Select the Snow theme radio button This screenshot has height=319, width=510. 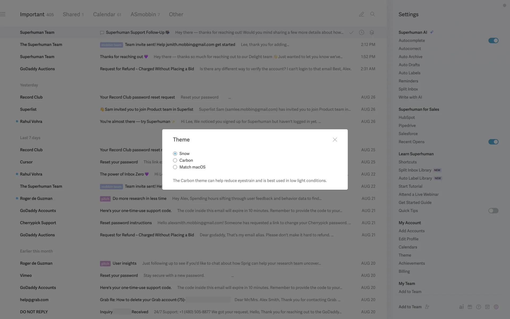click(x=175, y=154)
